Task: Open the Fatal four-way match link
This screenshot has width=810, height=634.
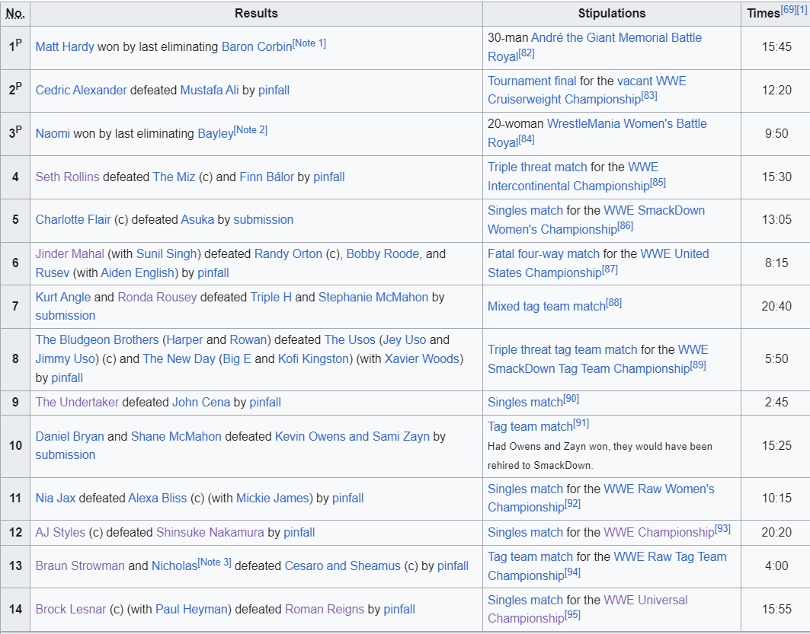Action: tap(543, 254)
